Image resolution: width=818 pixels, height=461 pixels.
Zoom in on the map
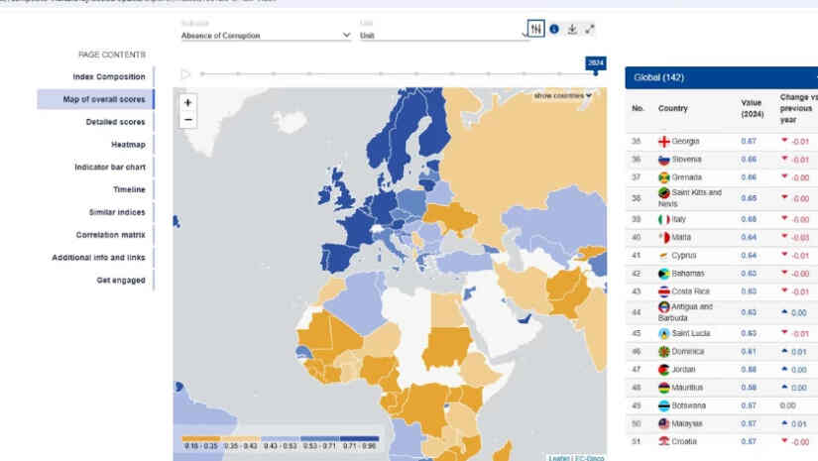(187, 103)
